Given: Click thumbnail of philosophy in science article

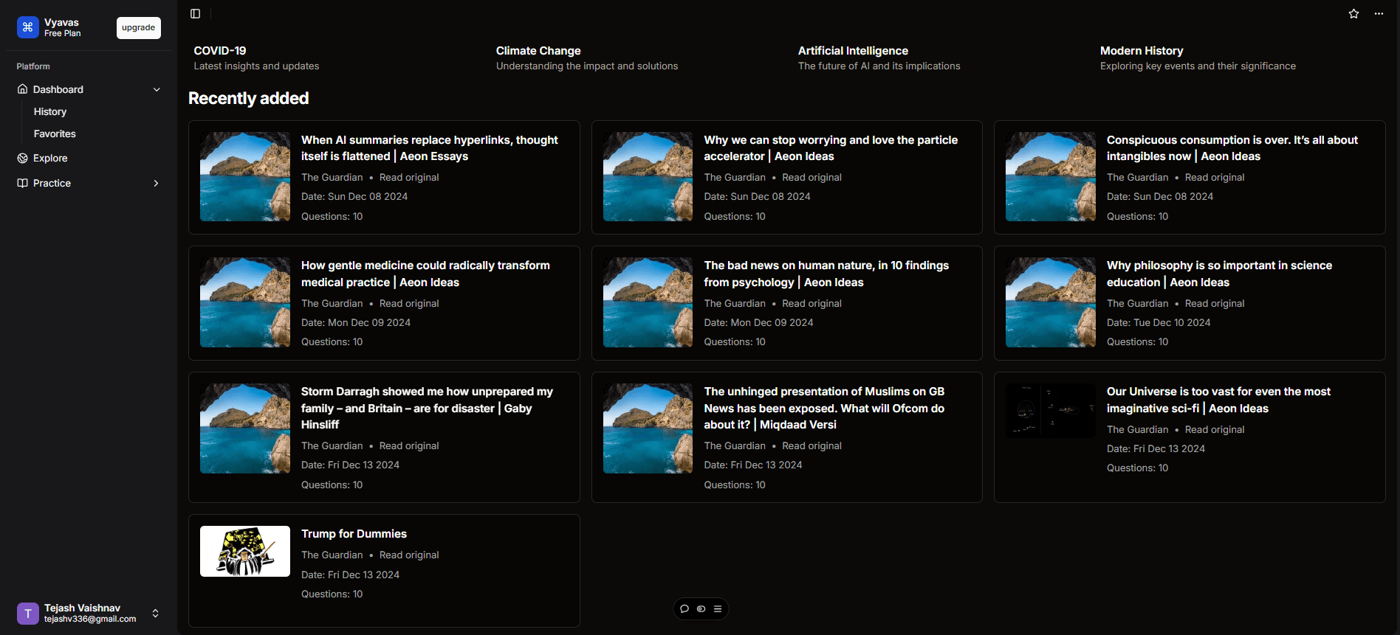Looking at the screenshot, I should [1051, 302].
